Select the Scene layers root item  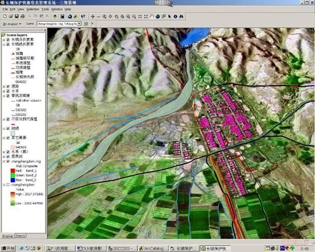pyautogui.click(x=17, y=35)
